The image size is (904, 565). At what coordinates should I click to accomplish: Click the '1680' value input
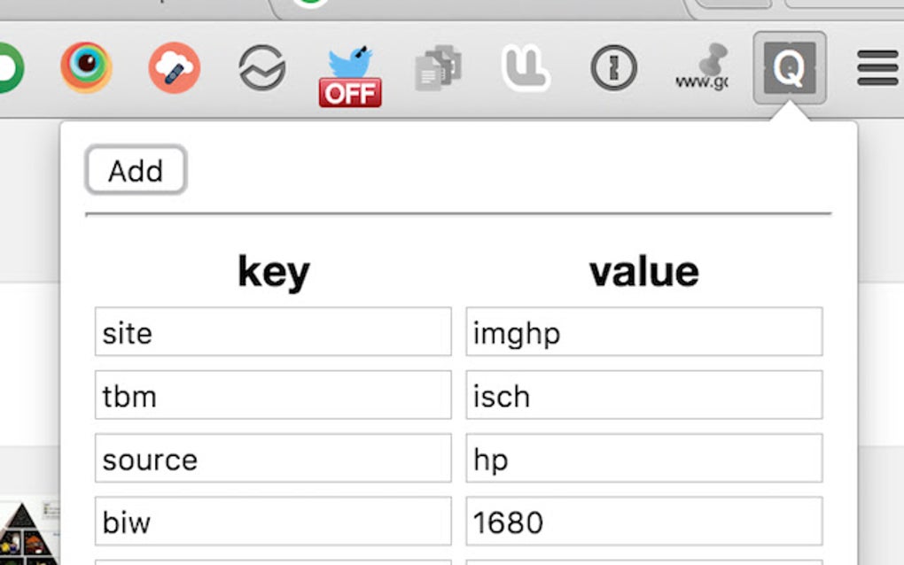[x=643, y=522]
